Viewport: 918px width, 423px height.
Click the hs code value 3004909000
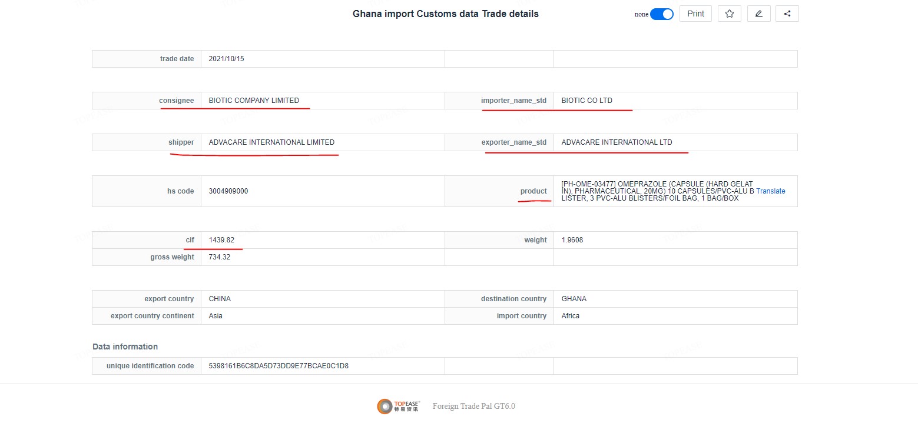pos(228,191)
